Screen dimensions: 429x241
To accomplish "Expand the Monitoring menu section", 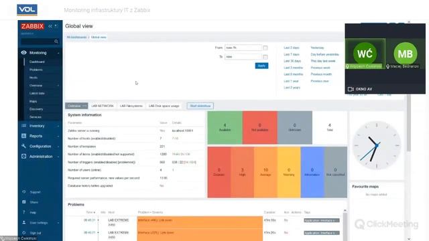I will pos(58,53).
